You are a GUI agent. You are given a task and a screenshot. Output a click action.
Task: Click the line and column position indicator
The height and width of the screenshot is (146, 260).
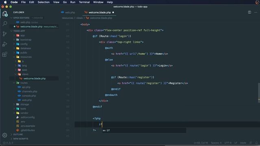pos(201,143)
